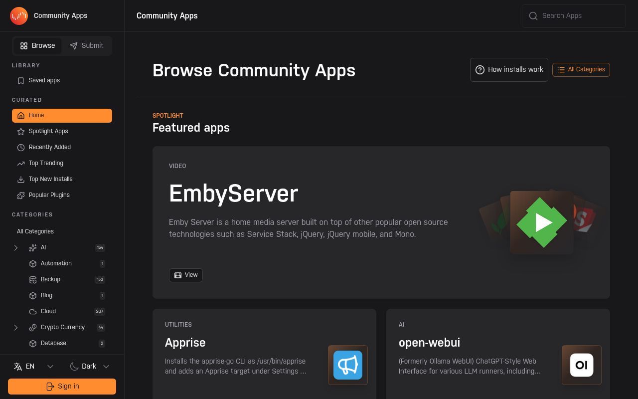Click the Dark theme moon icon
The width and height of the screenshot is (638, 399).
(x=74, y=367)
